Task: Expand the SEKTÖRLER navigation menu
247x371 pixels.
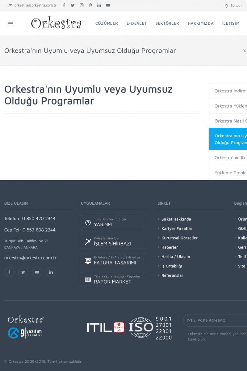Action: click(x=167, y=23)
